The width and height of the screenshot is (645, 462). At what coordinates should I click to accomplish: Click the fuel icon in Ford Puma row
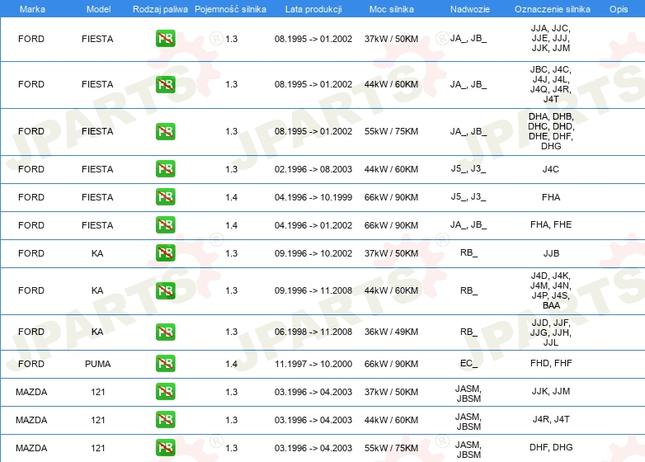point(165,363)
